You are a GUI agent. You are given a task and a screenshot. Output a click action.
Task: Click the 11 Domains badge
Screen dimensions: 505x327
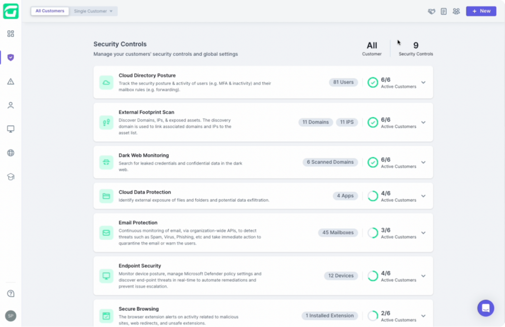coord(315,122)
